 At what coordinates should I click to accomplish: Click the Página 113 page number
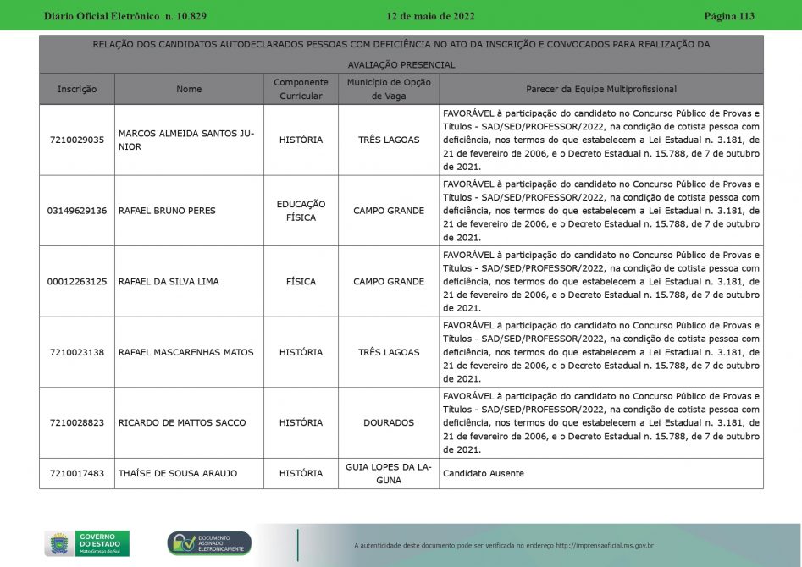click(x=728, y=16)
